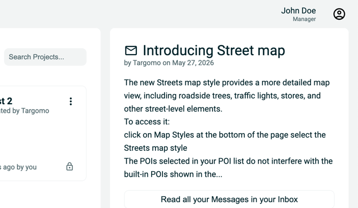Image resolution: width=358 pixels, height=208 pixels.
Task: Click the 'To access it:' line
Action: [x=147, y=121]
